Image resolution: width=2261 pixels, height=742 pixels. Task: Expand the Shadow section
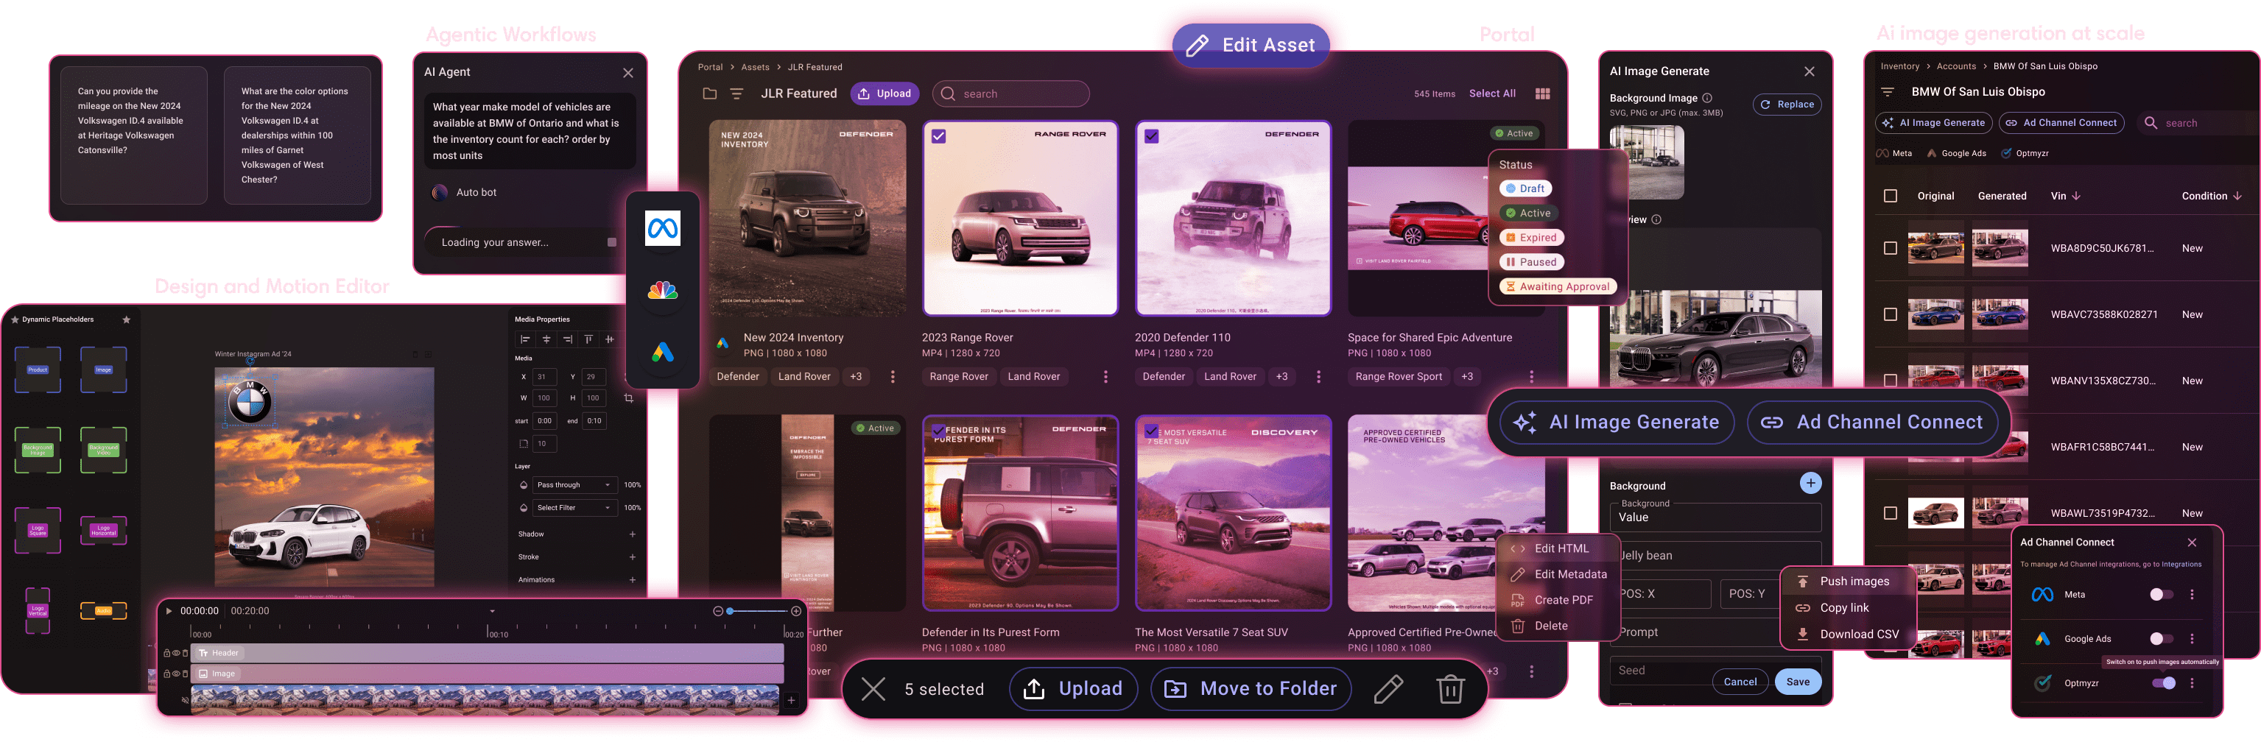[632, 534]
